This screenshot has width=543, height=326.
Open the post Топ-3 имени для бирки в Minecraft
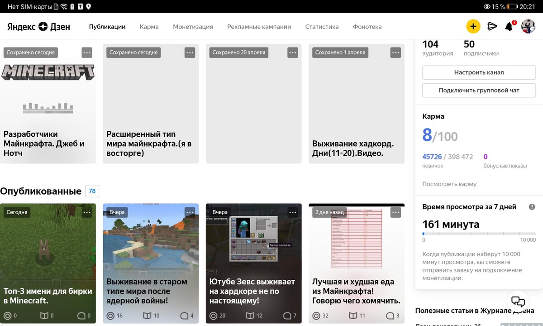click(x=48, y=263)
